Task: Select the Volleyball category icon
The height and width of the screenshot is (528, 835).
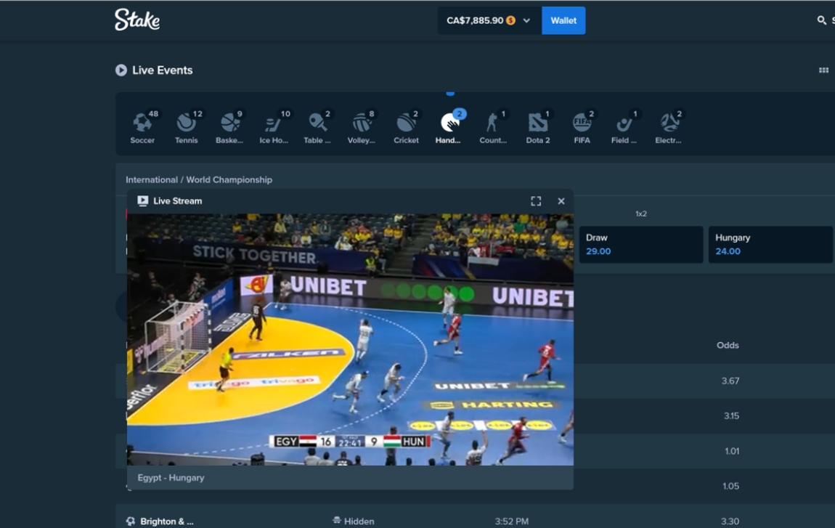Action: [x=362, y=123]
